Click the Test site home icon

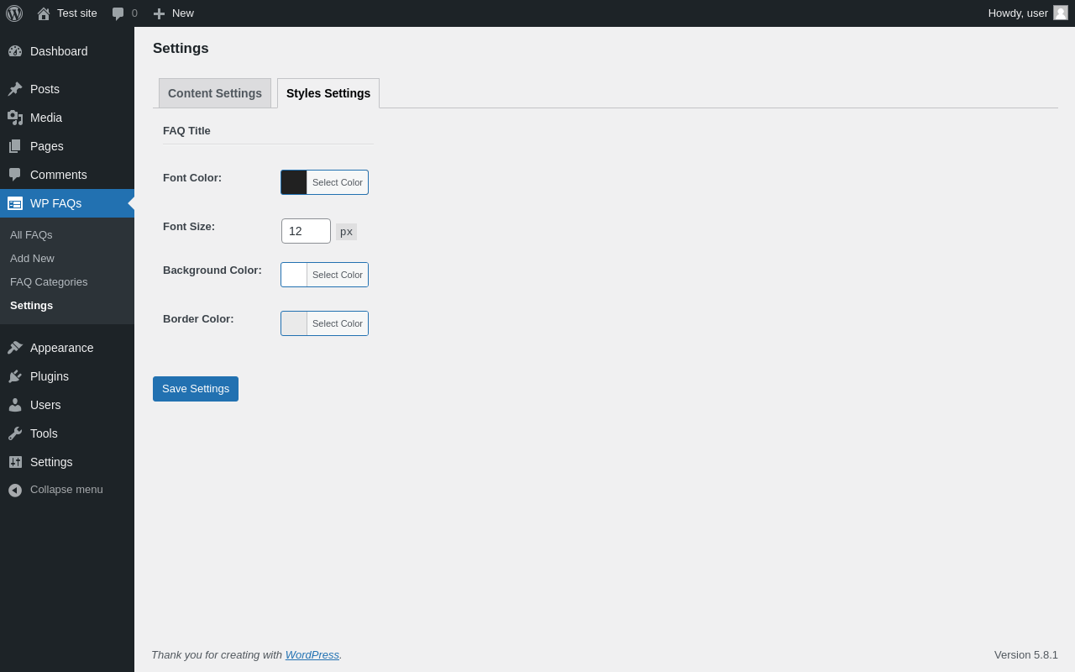pos(44,13)
